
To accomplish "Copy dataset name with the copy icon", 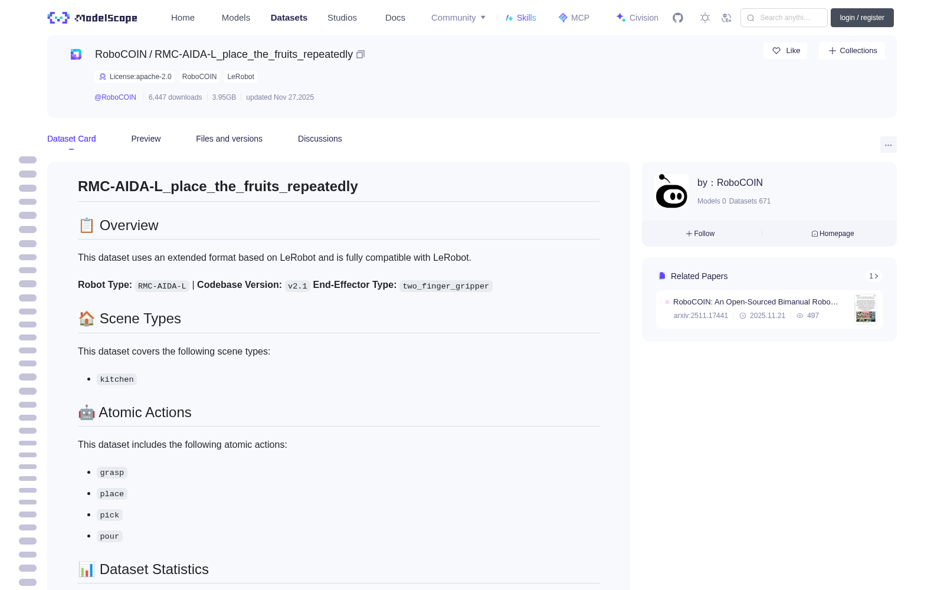I will pyautogui.click(x=360, y=54).
